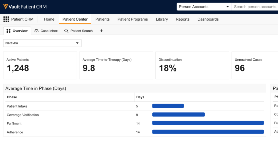The height and width of the screenshot is (145, 278).
Task: Open the app launcher grid icon
Action: (x=6, y=19)
